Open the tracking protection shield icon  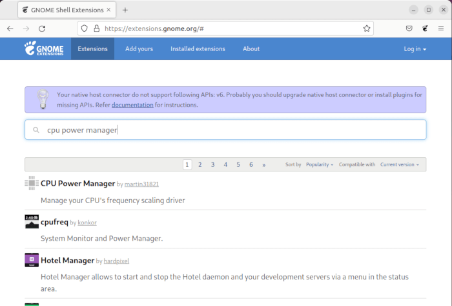coord(84,28)
